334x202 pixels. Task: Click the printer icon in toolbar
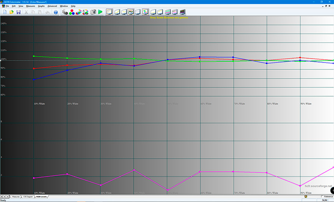coord(47,12)
